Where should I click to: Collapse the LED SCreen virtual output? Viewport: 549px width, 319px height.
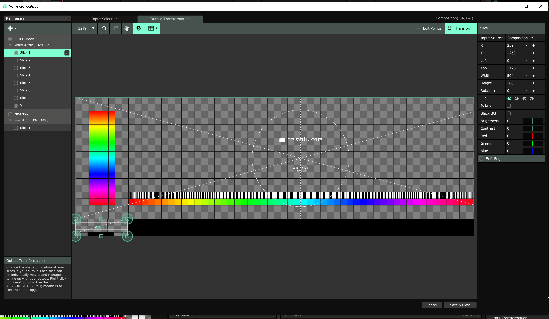tap(10, 45)
